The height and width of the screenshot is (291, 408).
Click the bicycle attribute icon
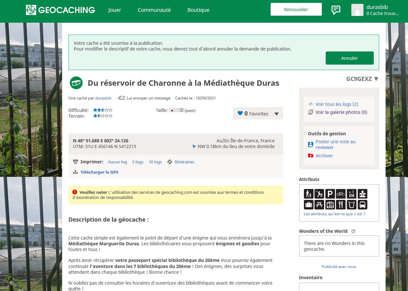coord(341,194)
